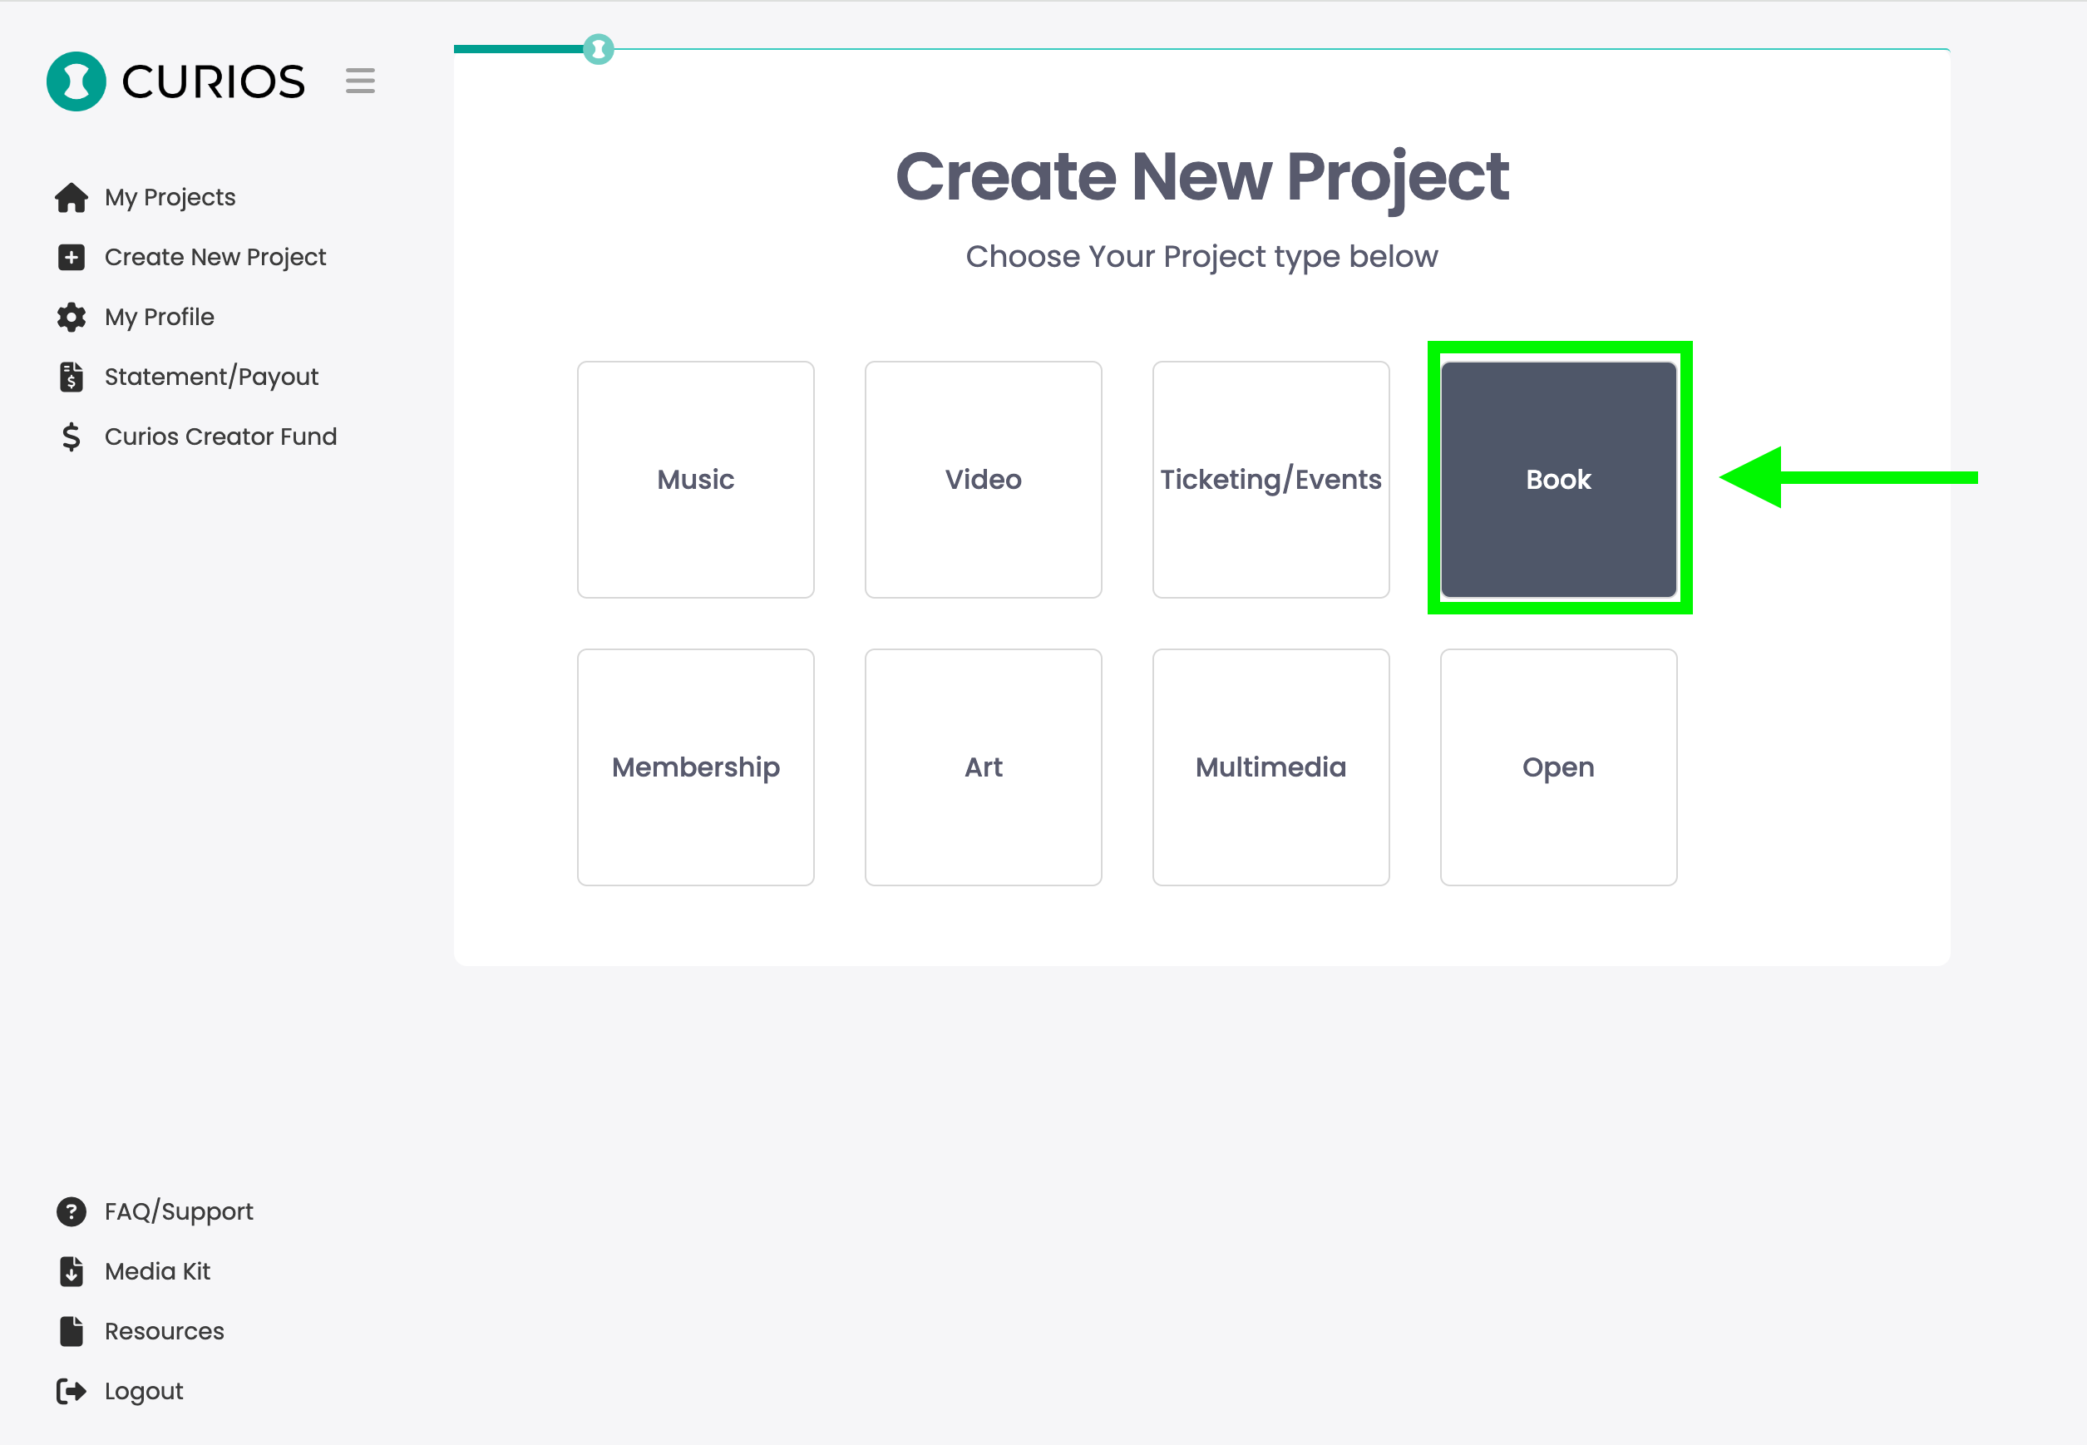The height and width of the screenshot is (1445, 2087).
Task: Click the CURIOS wordmark text
Action: (214, 81)
